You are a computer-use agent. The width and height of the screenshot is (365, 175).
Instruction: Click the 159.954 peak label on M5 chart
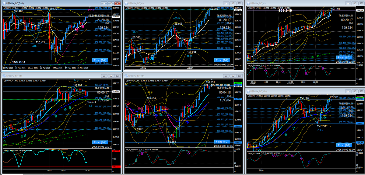pos(151,98)
